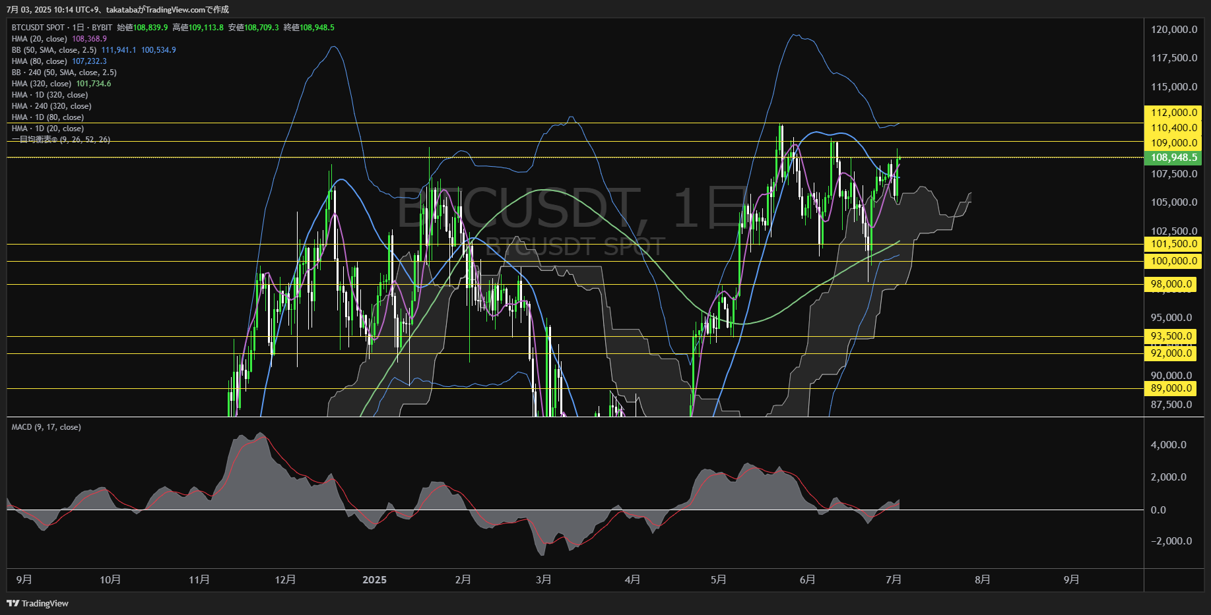This screenshot has width=1211, height=615.
Task: Click the MACD axis zero value 0.0
Action: (1158, 510)
